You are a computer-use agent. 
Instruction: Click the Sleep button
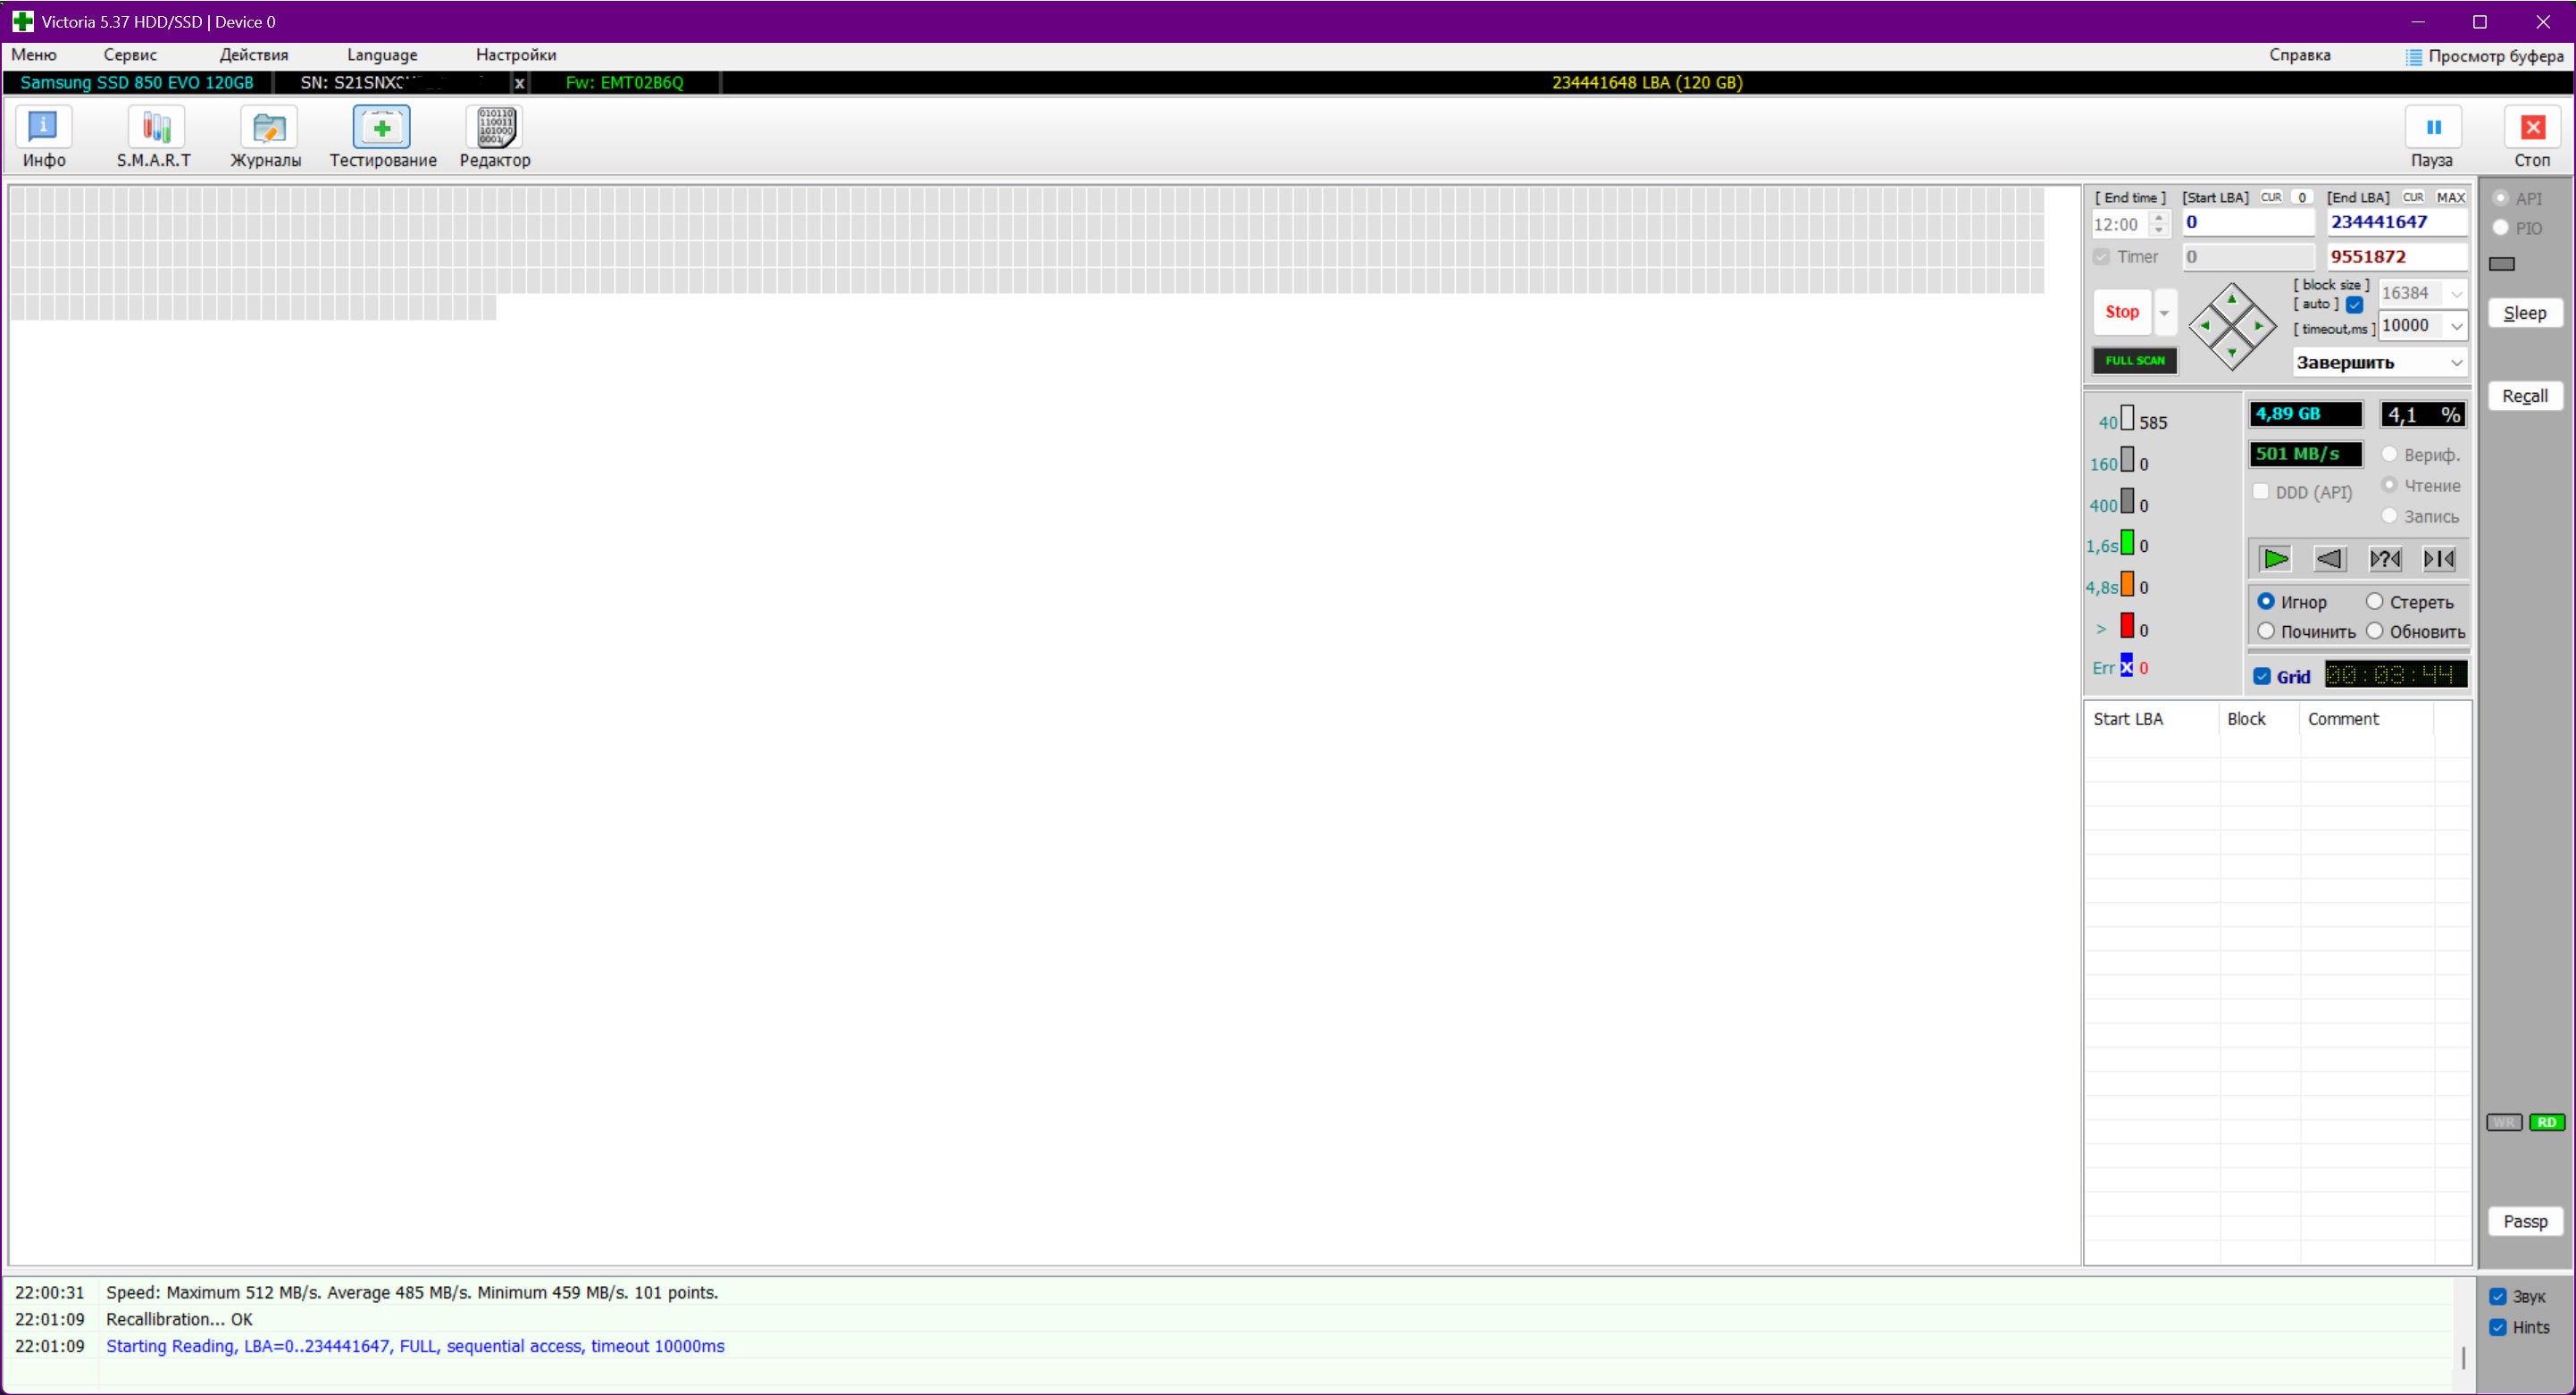point(2524,314)
